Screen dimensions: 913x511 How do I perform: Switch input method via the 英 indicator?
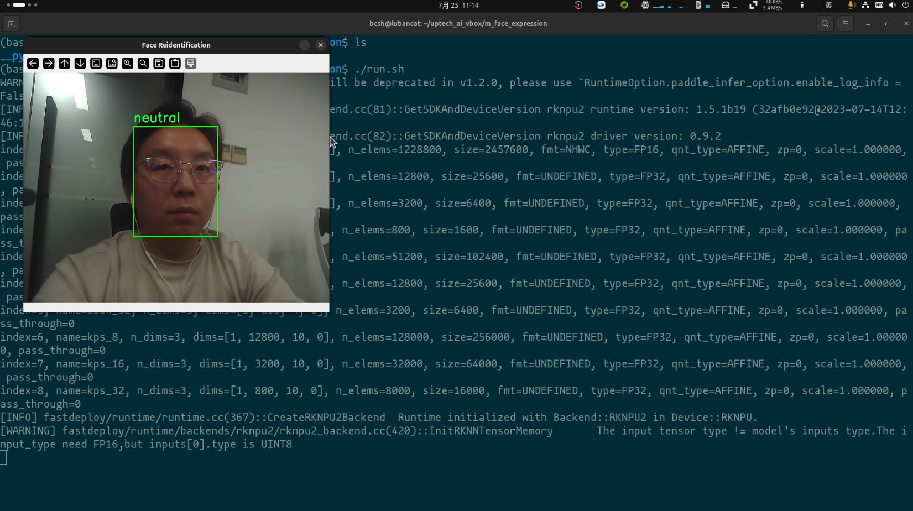tap(828, 5)
